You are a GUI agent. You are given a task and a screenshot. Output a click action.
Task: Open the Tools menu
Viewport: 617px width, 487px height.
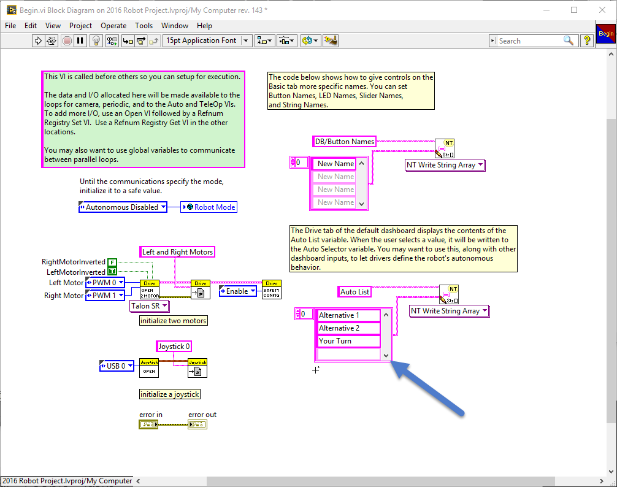click(144, 26)
